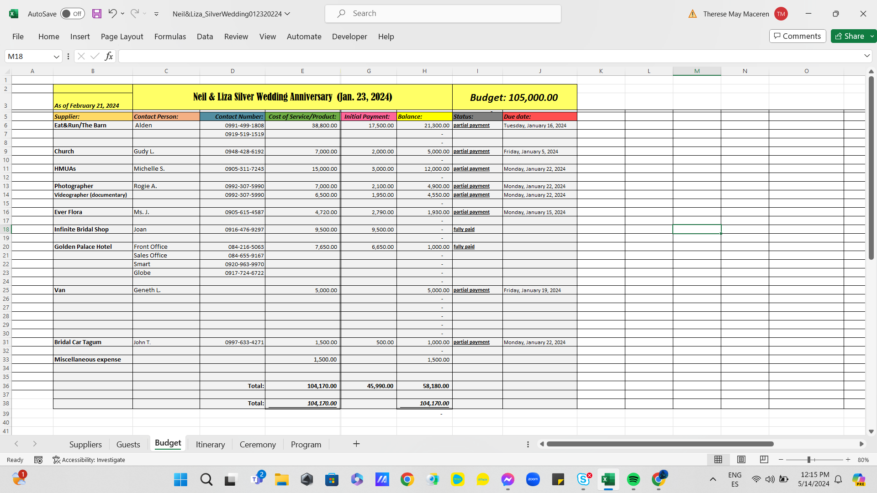Open Customize Quick Access Toolbar dropdown
This screenshot has height=493, width=877.
pyautogui.click(x=156, y=14)
